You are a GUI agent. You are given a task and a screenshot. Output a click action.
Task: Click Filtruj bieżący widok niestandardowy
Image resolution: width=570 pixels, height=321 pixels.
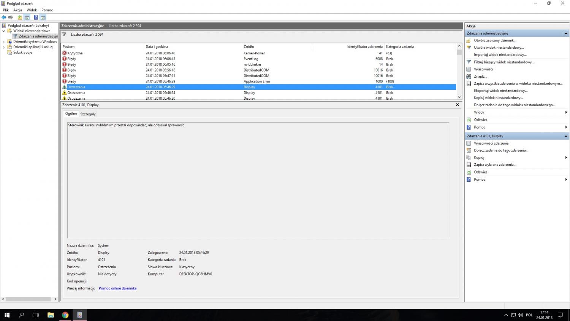(503, 62)
